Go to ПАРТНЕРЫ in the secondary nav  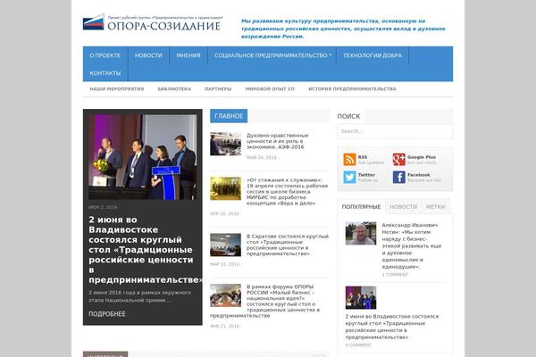(x=218, y=89)
